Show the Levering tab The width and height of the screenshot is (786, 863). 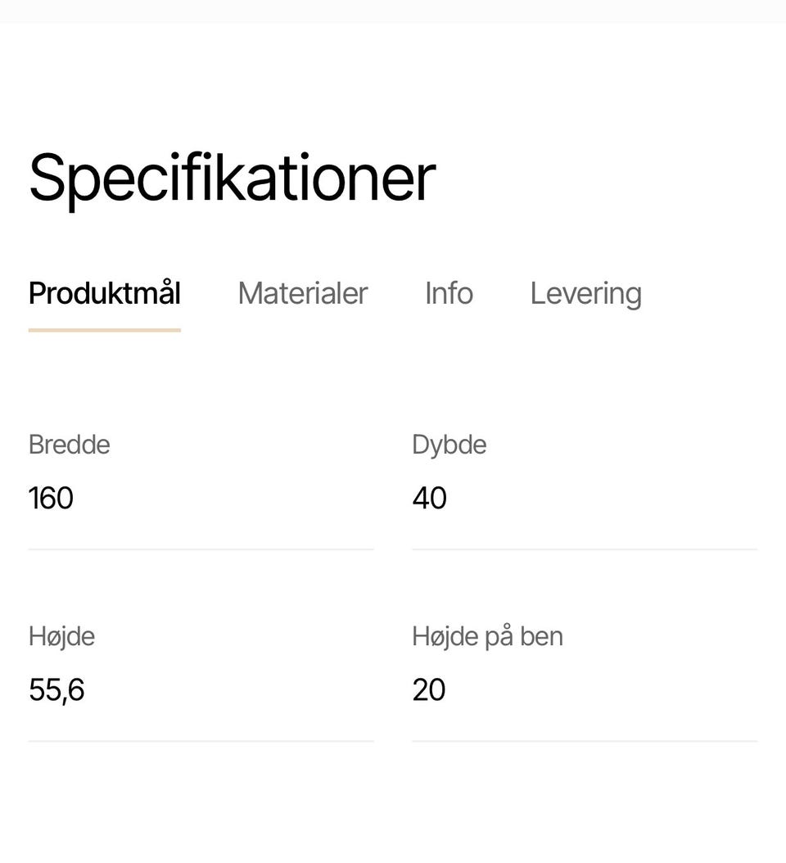pos(585,293)
